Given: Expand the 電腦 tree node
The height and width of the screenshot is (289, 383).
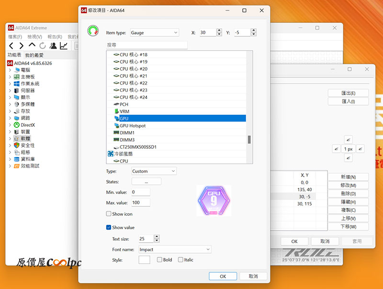Looking at the screenshot, I should click(10, 70).
